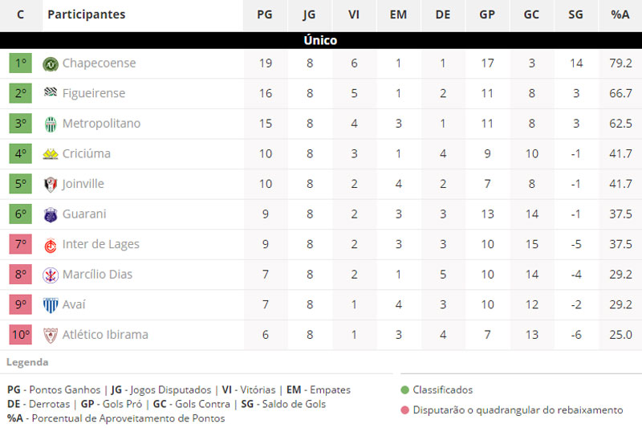
Task: Open the Chapecoense team name link
Action: (x=99, y=63)
